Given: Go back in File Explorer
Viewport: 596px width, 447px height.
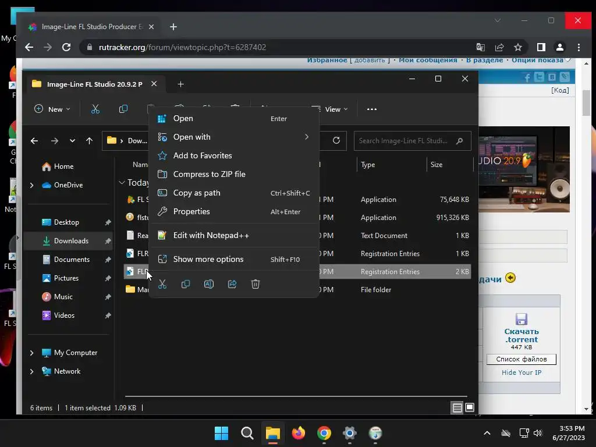Looking at the screenshot, I should point(34,141).
